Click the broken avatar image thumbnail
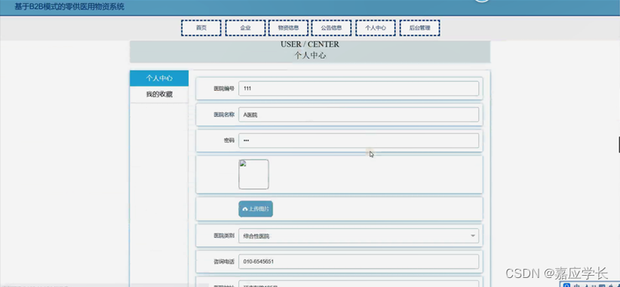This screenshot has height=287, width=620. click(253, 174)
